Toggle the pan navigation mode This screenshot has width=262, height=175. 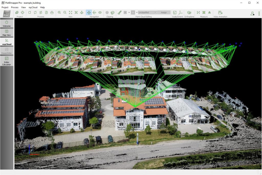pos(89,12)
